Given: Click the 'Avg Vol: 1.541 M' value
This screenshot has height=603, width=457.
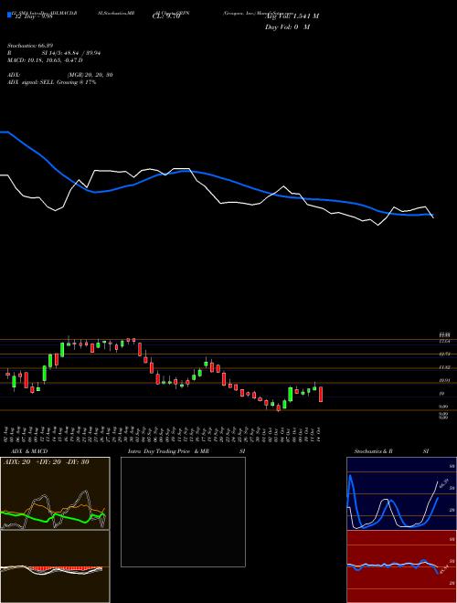Looking at the screenshot, I should point(292,16).
